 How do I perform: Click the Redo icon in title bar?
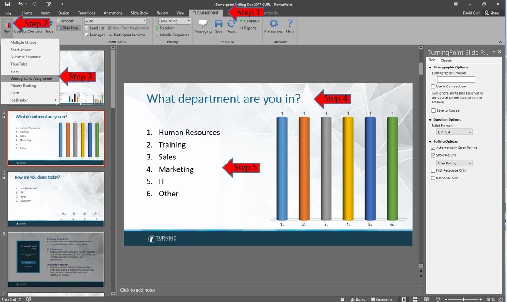[35, 4]
